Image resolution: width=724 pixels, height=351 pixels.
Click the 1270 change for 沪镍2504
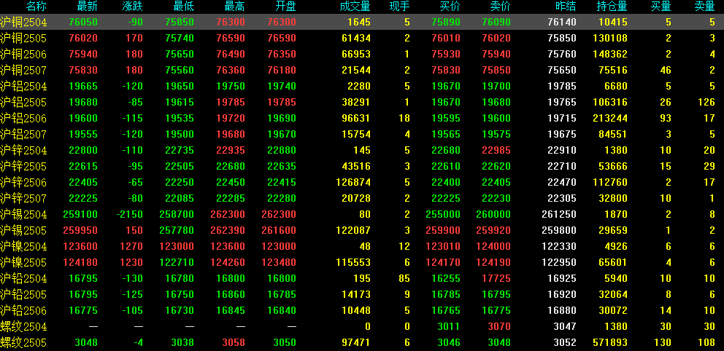pos(131,247)
